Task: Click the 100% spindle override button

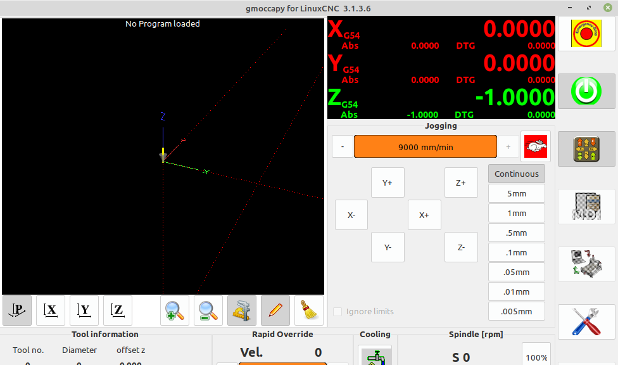Action: click(x=536, y=354)
